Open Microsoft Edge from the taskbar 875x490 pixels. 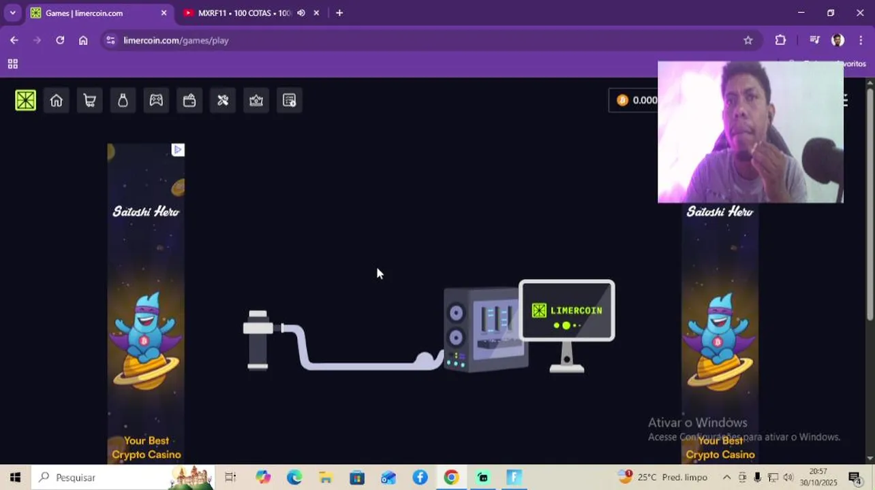[294, 478]
